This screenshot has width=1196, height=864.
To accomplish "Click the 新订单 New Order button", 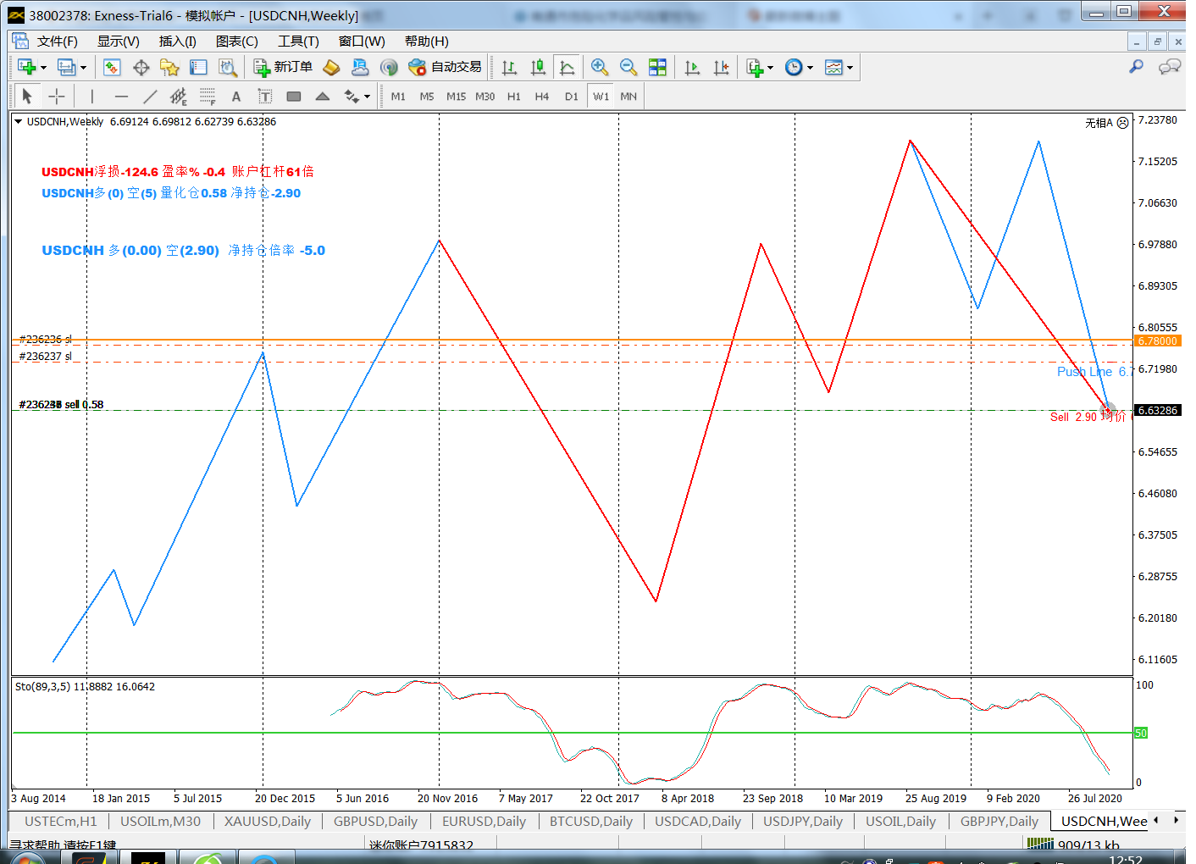I will 284,68.
